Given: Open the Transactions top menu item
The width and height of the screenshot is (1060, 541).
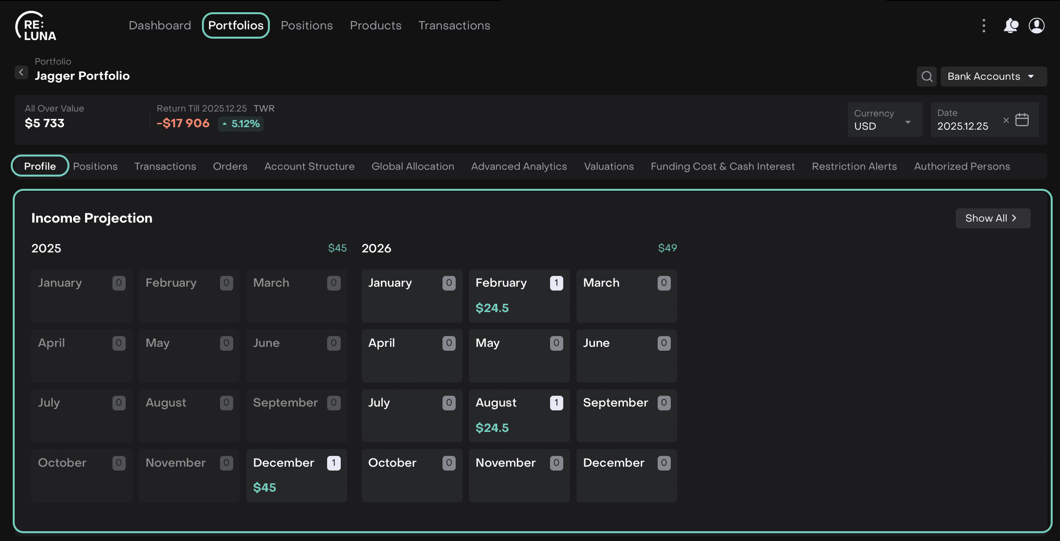Looking at the screenshot, I should [x=454, y=25].
